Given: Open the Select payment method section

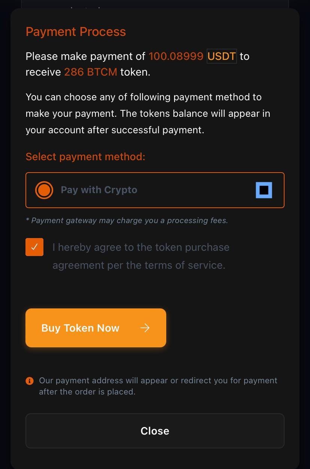Looking at the screenshot, I should [85, 156].
